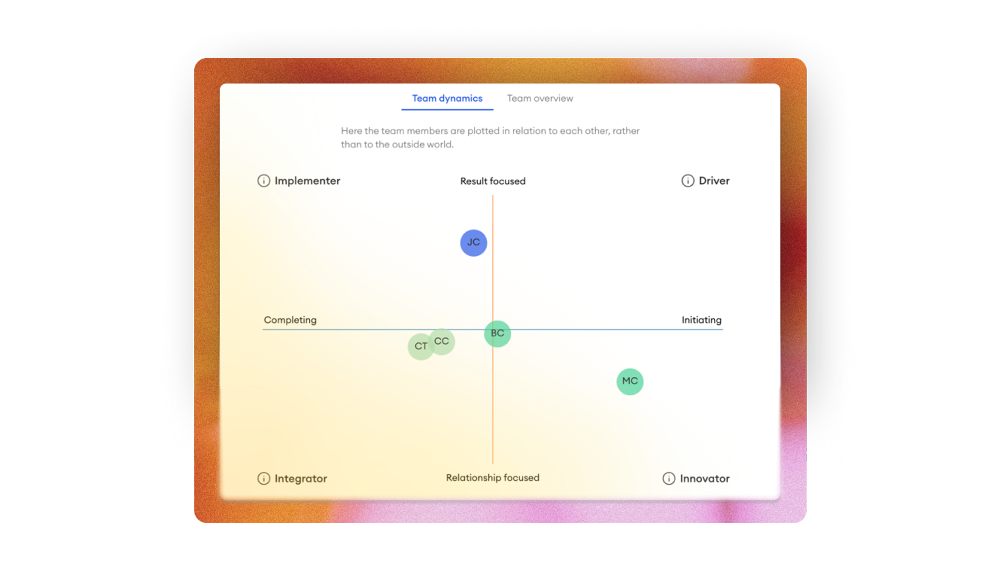
Task: Click the Integrator quadrant label
Action: pyautogui.click(x=300, y=478)
